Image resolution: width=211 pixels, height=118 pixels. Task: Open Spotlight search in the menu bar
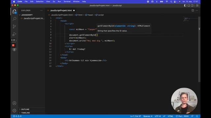tap(171, 2)
